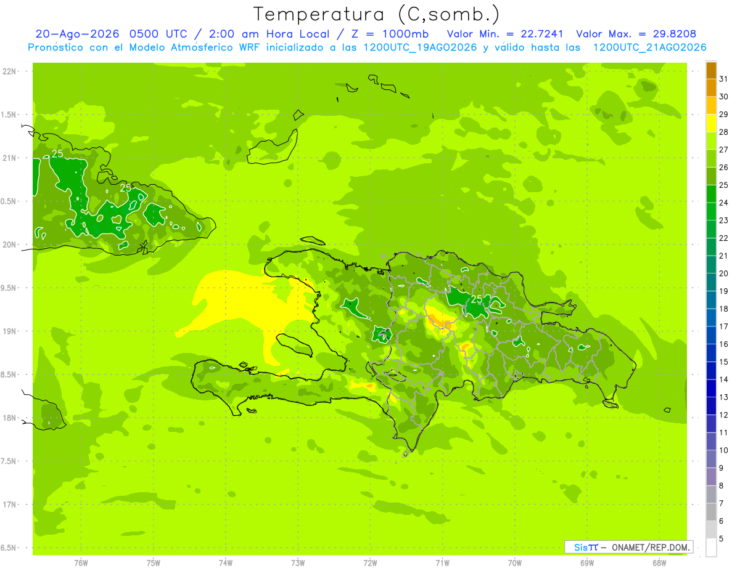Screen dimensions: 740x571
Task: Click the '68W' longitude axis label
Action: 659,562
